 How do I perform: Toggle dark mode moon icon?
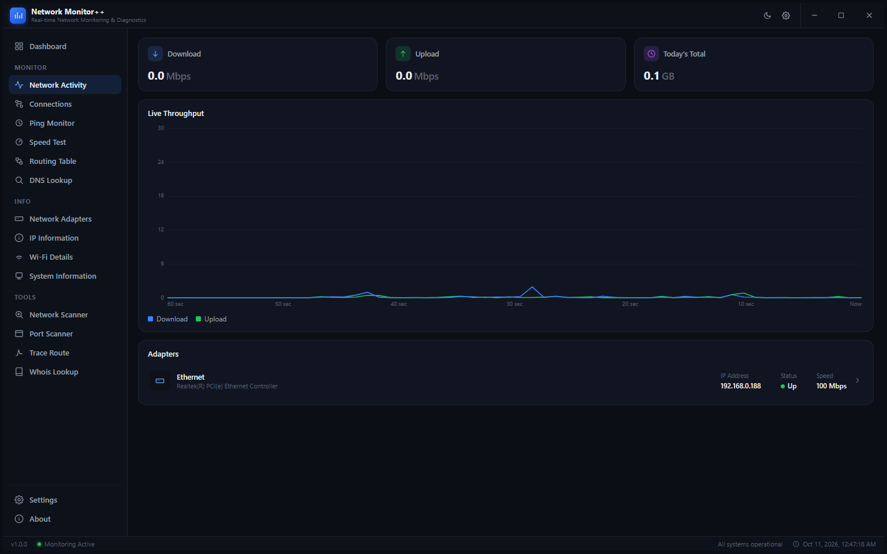tap(767, 16)
